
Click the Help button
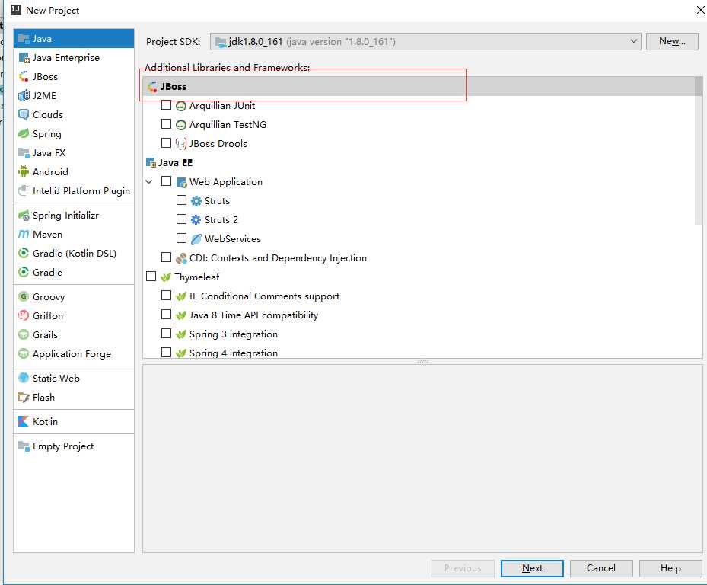[670, 568]
